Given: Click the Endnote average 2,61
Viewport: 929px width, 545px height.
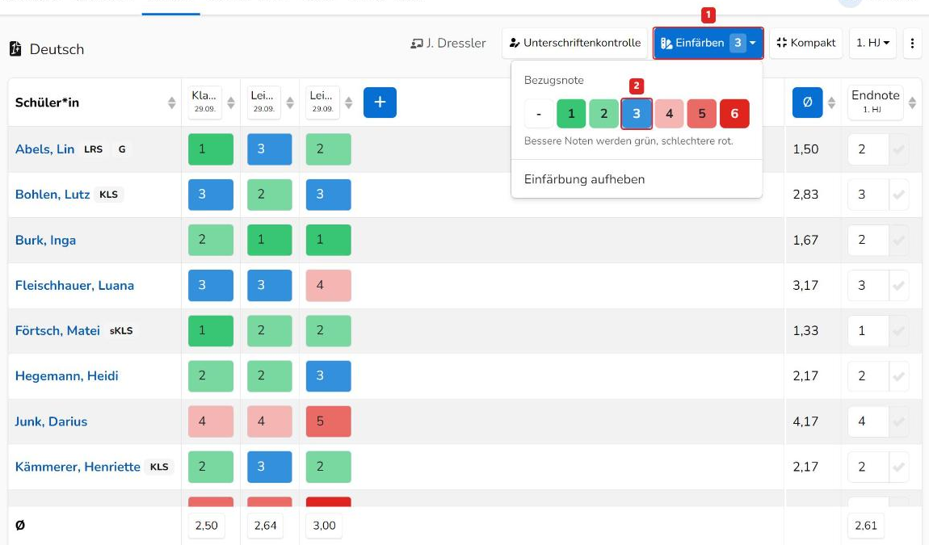Looking at the screenshot, I should click(866, 526).
